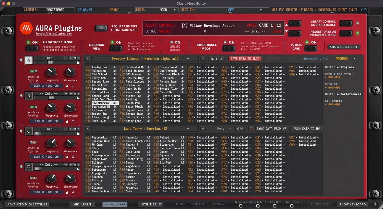Screen dimensions: 383x209
Task: Click the Slot A open lock icon
Action: click(77, 62)
